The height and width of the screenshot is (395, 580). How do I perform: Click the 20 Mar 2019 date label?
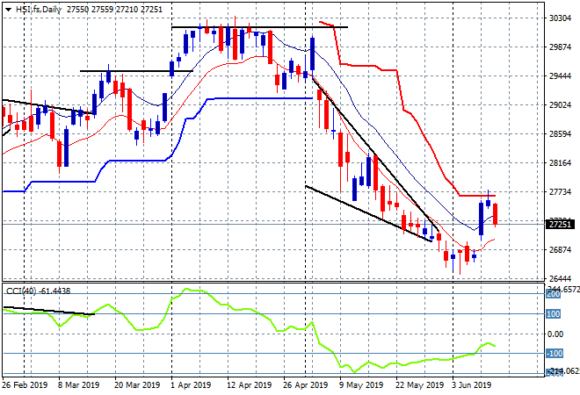[137, 385]
